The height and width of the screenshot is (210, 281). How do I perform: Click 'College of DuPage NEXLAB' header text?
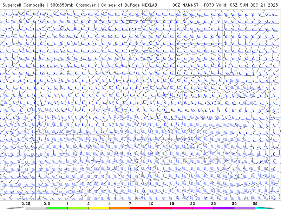click(x=129, y=5)
